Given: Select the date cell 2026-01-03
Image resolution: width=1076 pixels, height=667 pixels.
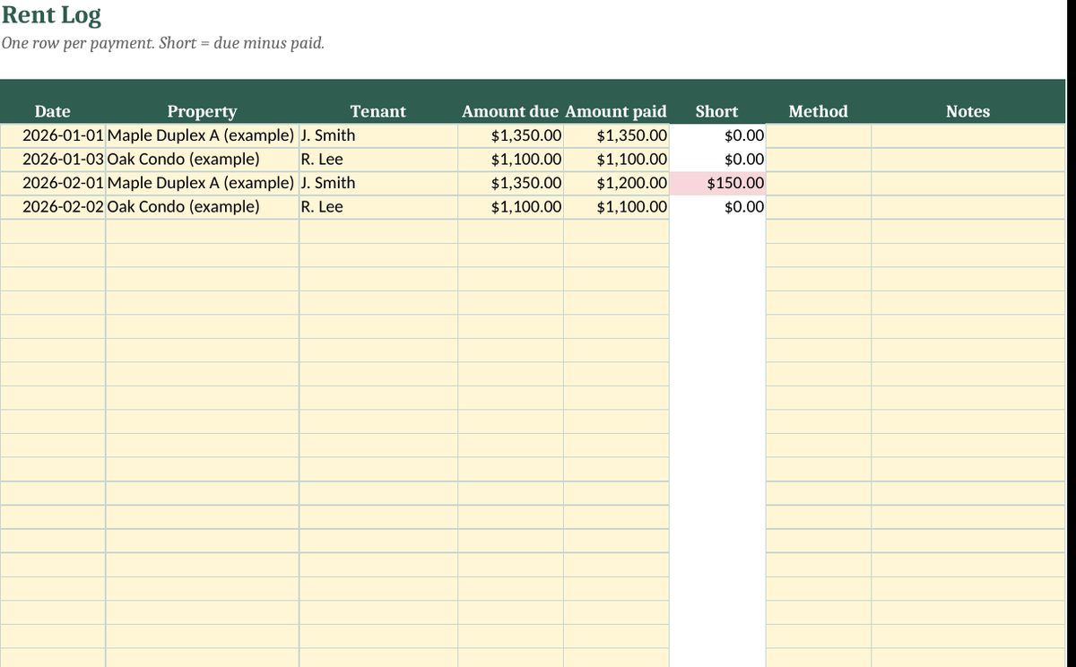Looking at the screenshot, I should [53, 160].
